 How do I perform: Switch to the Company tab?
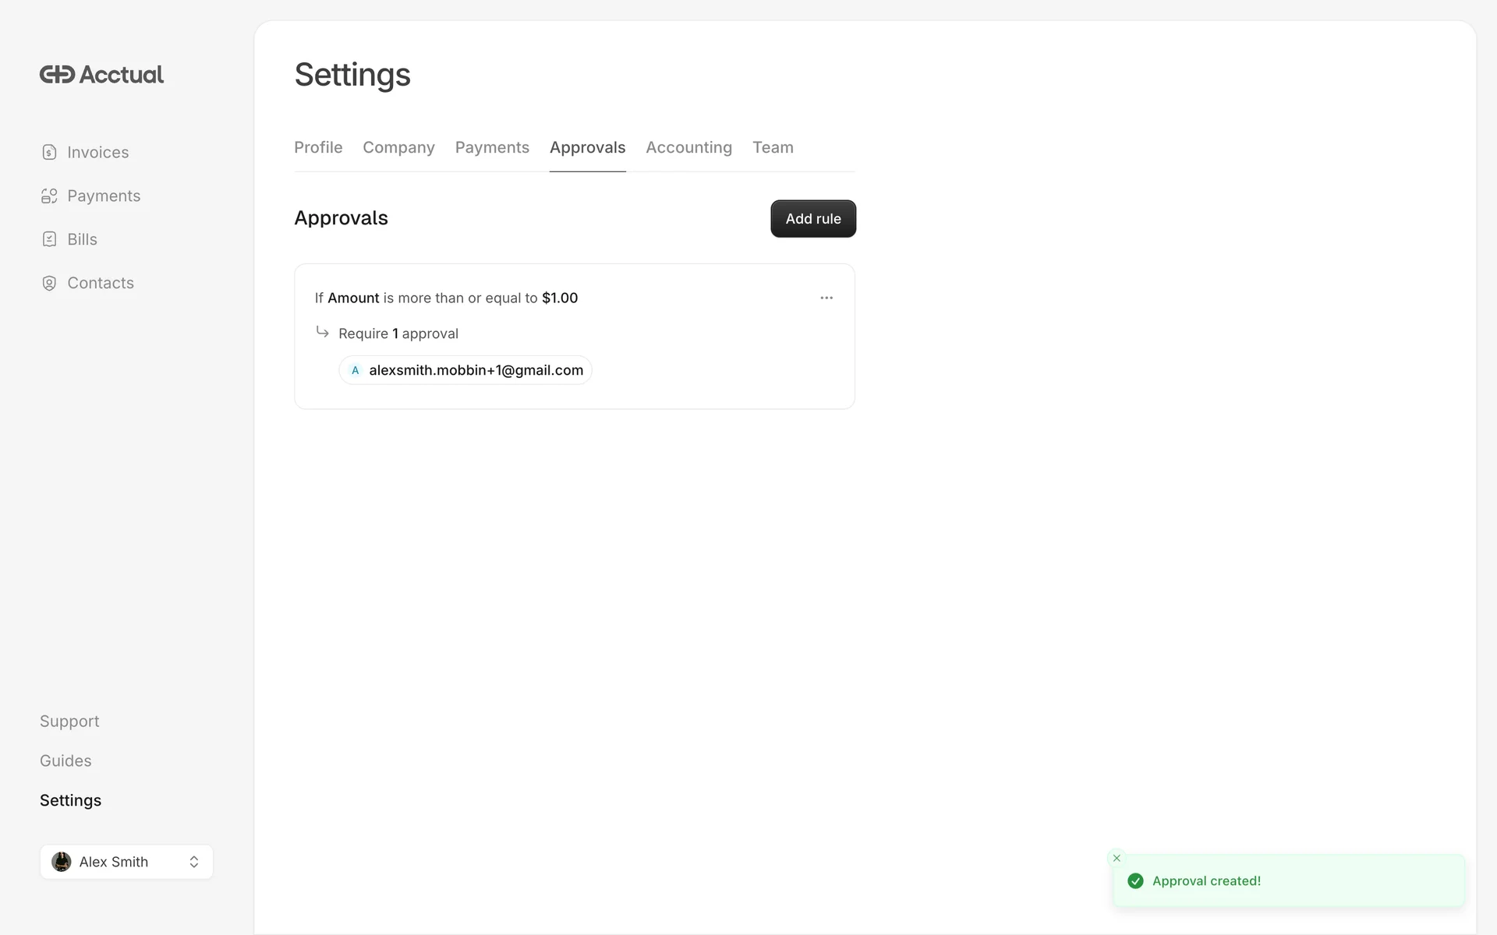click(x=398, y=147)
